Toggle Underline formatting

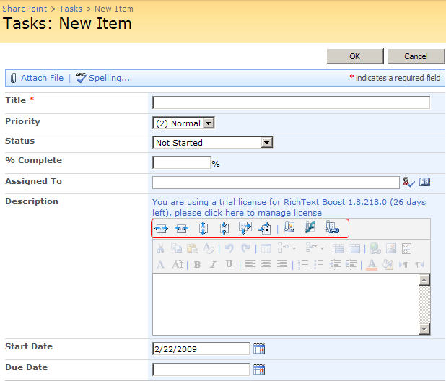(x=229, y=265)
